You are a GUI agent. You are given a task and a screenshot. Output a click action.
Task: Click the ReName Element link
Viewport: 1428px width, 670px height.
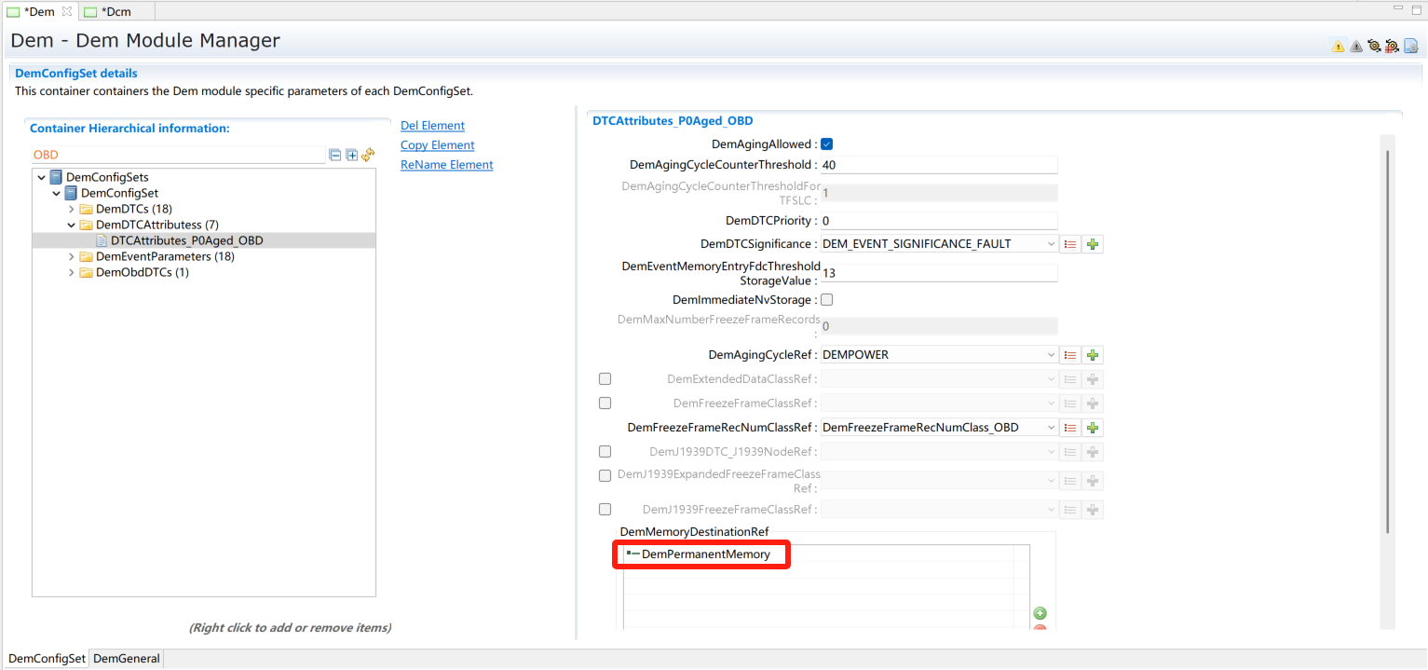(x=446, y=165)
